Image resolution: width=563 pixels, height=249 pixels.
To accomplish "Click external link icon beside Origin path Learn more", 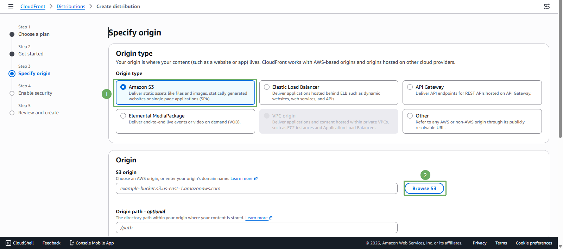I will coord(271,218).
